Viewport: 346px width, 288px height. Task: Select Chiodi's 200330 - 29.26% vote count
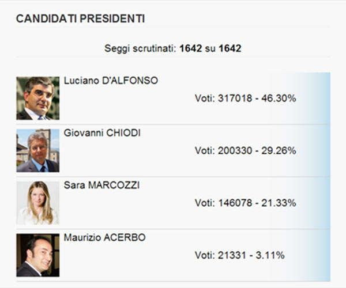(x=245, y=151)
